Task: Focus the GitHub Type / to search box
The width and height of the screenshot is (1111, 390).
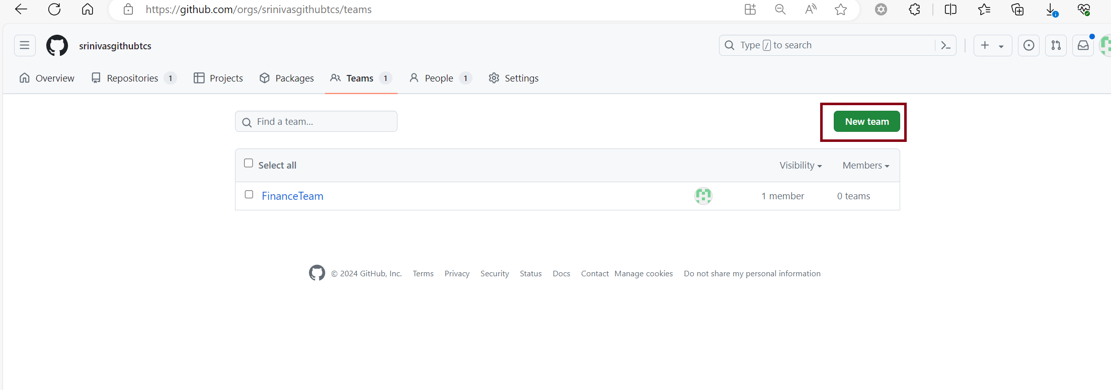Action: 828,45
